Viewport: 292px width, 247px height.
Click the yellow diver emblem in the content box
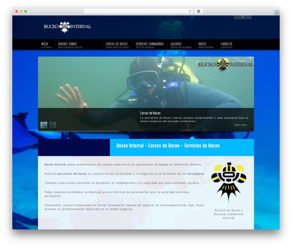point(229,182)
